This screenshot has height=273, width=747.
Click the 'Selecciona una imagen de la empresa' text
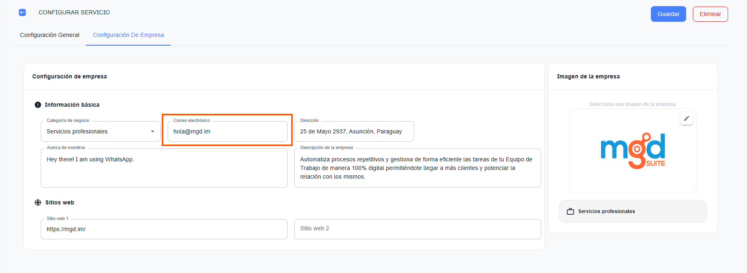tap(632, 104)
